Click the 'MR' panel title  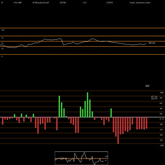coord(147,86)
